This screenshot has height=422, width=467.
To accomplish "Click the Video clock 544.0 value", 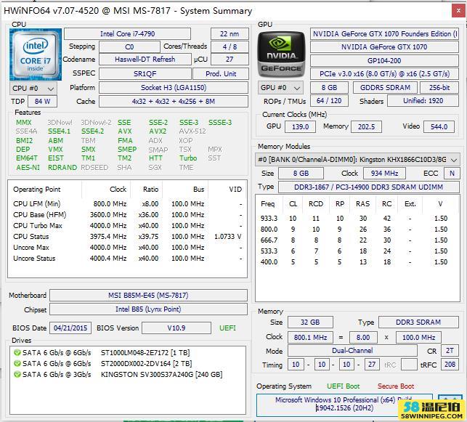I will [x=439, y=126].
